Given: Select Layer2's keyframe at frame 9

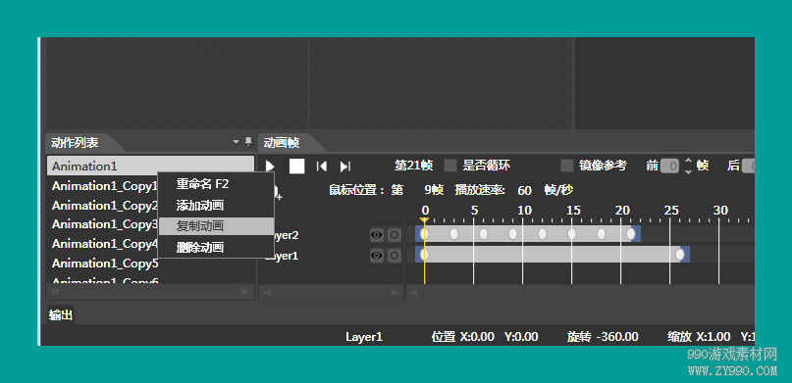Looking at the screenshot, I should point(513,234).
